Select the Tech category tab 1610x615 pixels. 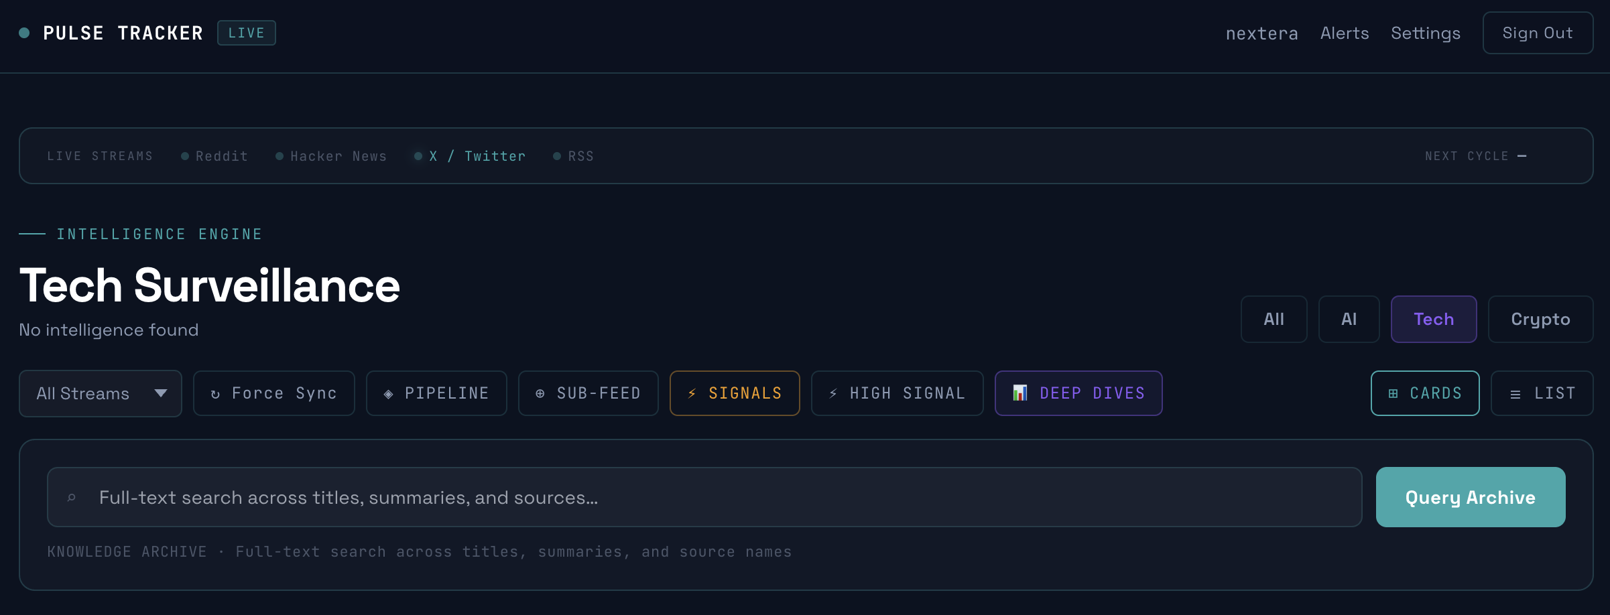(x=1434, y=319)
